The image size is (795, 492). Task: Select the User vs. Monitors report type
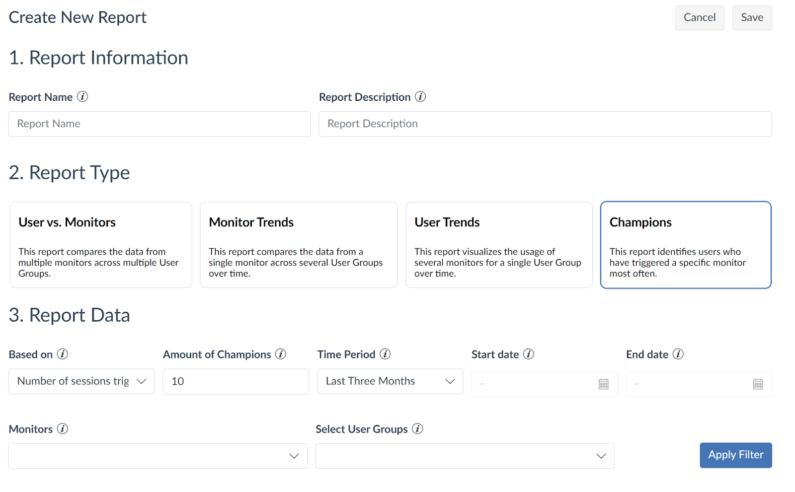point(101,245)
